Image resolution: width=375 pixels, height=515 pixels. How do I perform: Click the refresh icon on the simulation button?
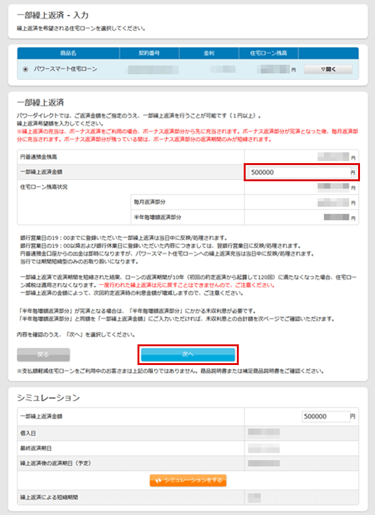click(x=157, y=480)
